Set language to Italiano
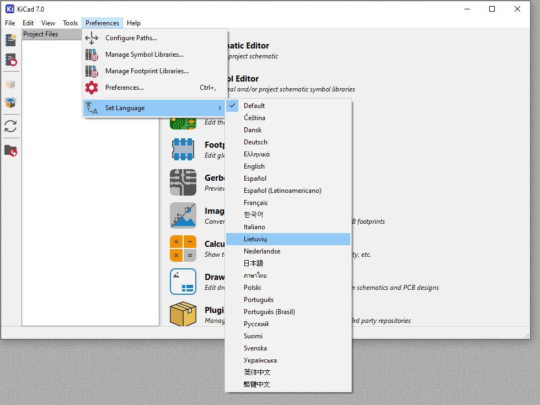Screen dimensions: 540x405 pos(288,227)
